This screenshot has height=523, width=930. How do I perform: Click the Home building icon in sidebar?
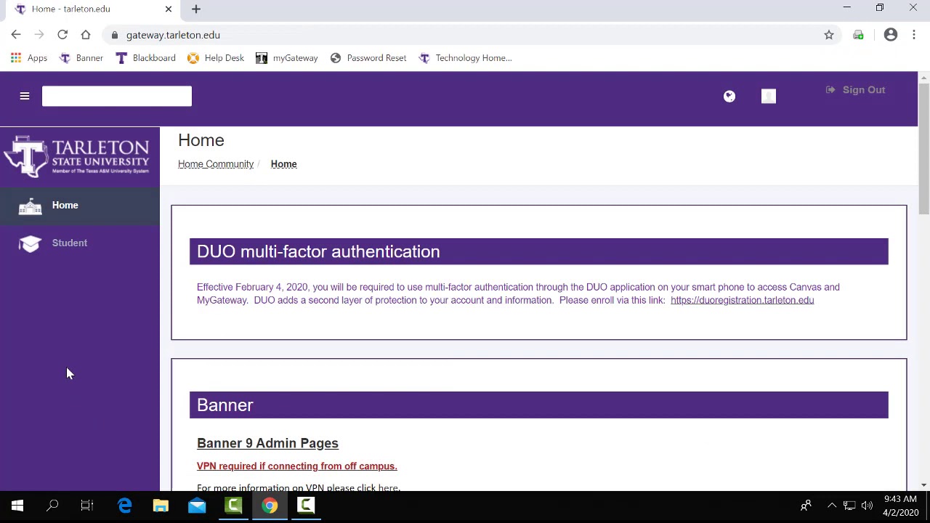(30, 206)
